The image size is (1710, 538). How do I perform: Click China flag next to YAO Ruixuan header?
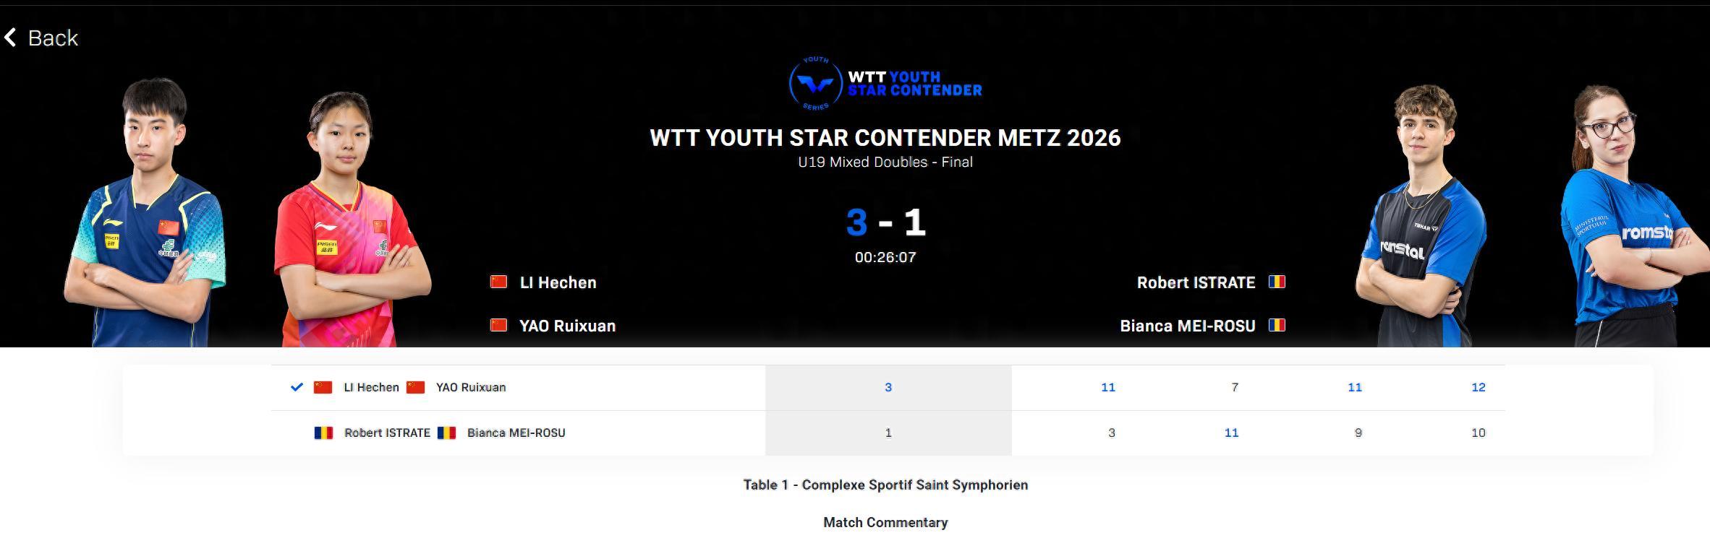click(498, 326)
